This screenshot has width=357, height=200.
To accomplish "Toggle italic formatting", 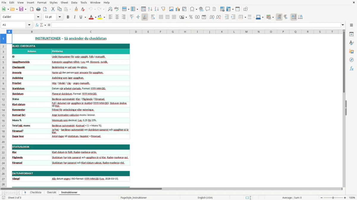I will (74, 17).
